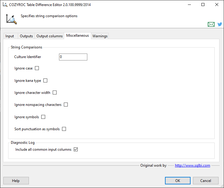Select the Output columns tab
Screen dimensions: 224x188
[49, 36]
